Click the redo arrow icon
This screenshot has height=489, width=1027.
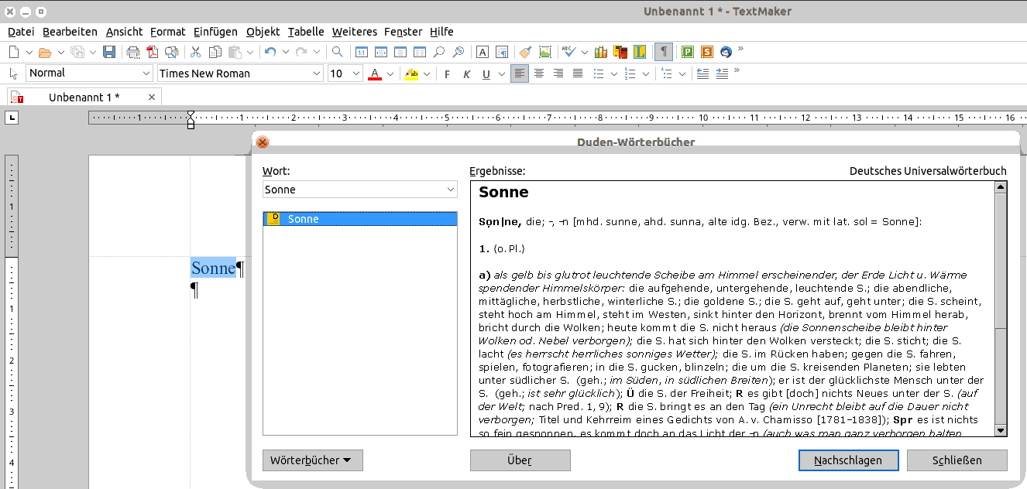coord(301,52)
